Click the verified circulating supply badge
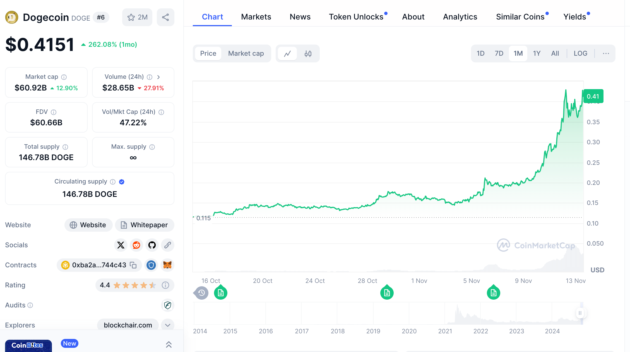The image size is (630, 352). coord(122,182)
